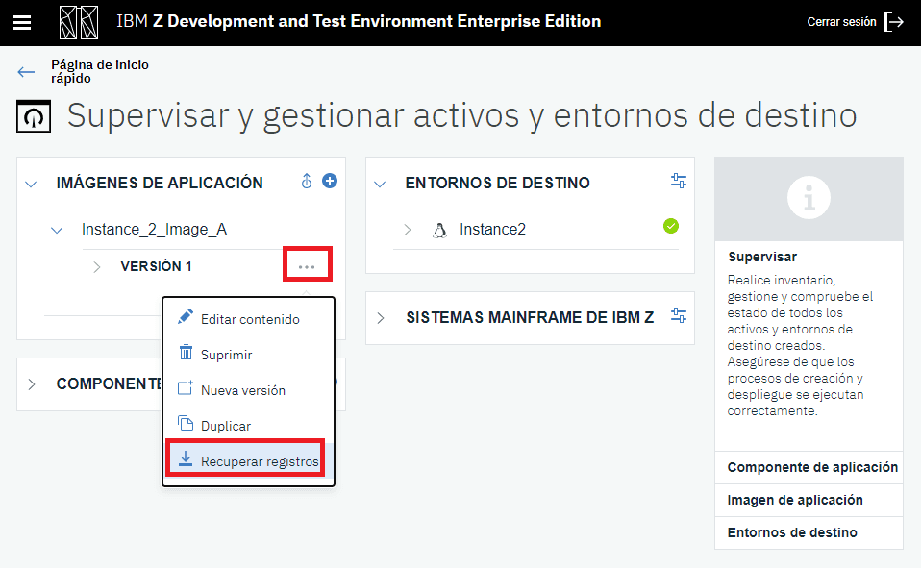Open the Sistemas mainframe settings icon
Viewport: 921px width, 568px height.
pyautogui.click(x=679, y=315)
